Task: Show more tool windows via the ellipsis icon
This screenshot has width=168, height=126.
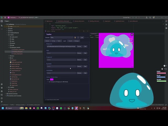Action: tap(2, 29)
